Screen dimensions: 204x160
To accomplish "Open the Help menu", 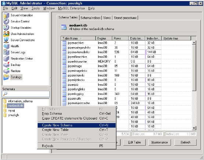I will 91,8.
